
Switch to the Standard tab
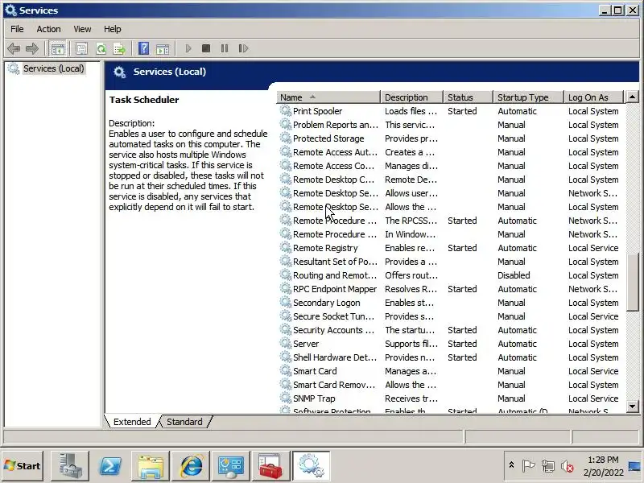point(184,422)
